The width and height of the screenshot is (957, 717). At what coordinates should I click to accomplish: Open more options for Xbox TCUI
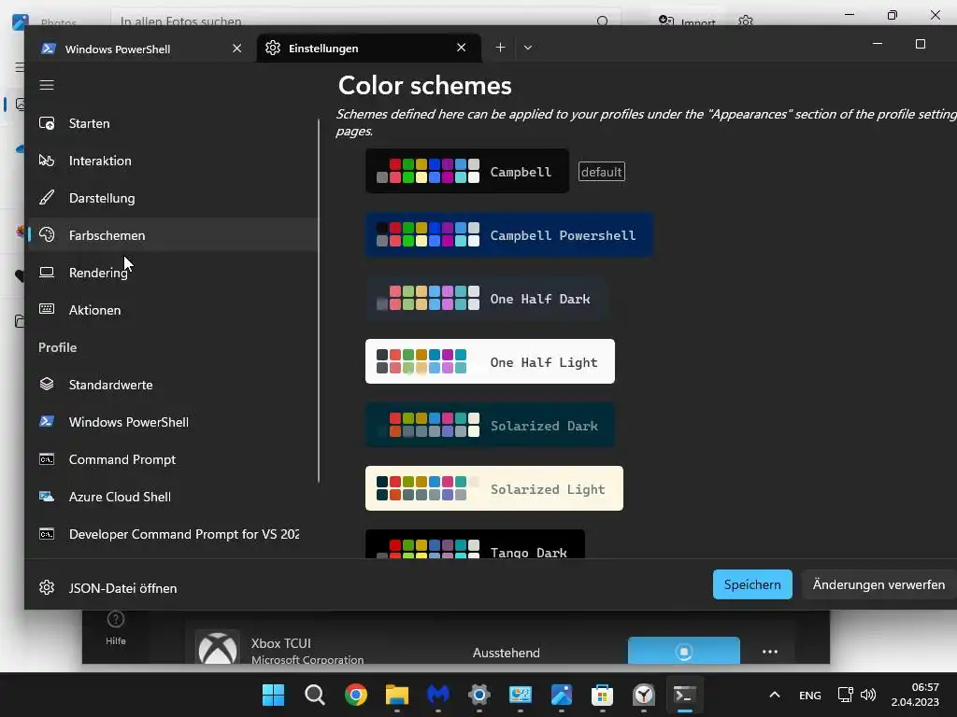[x=770, y=651]
